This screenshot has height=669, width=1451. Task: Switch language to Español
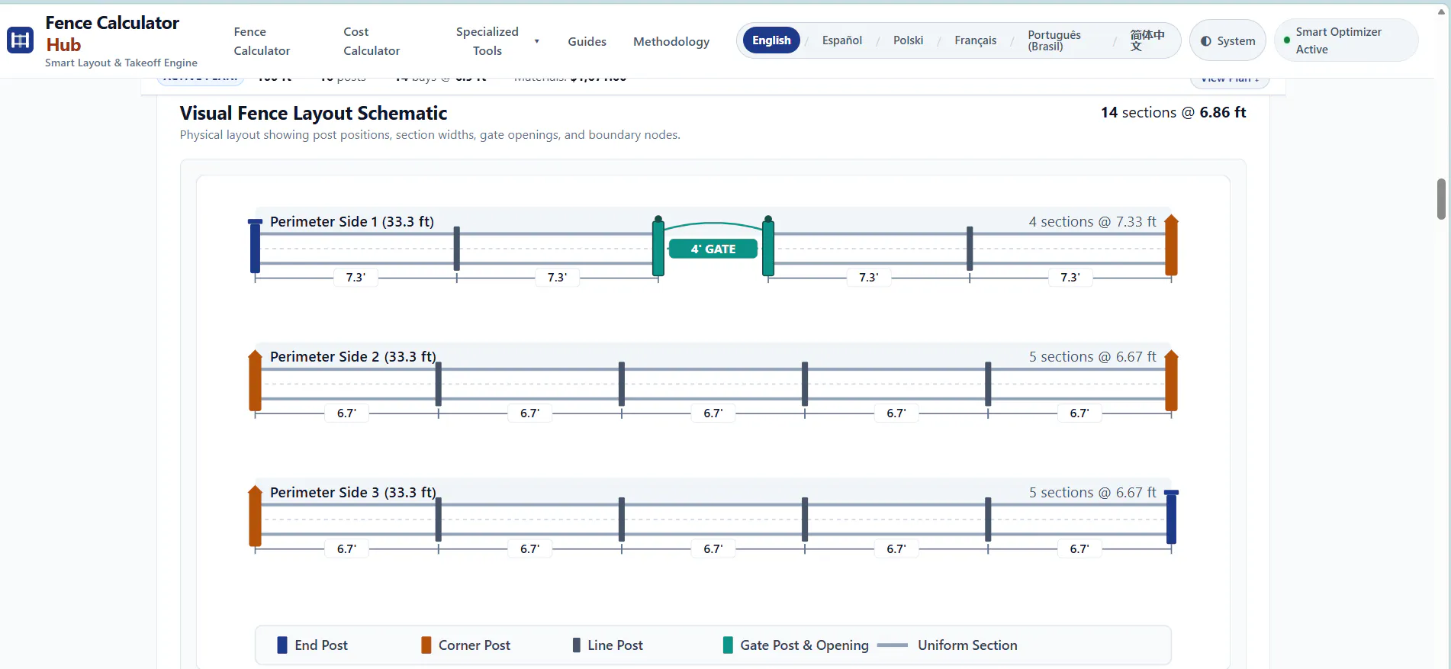click(842, 40)
